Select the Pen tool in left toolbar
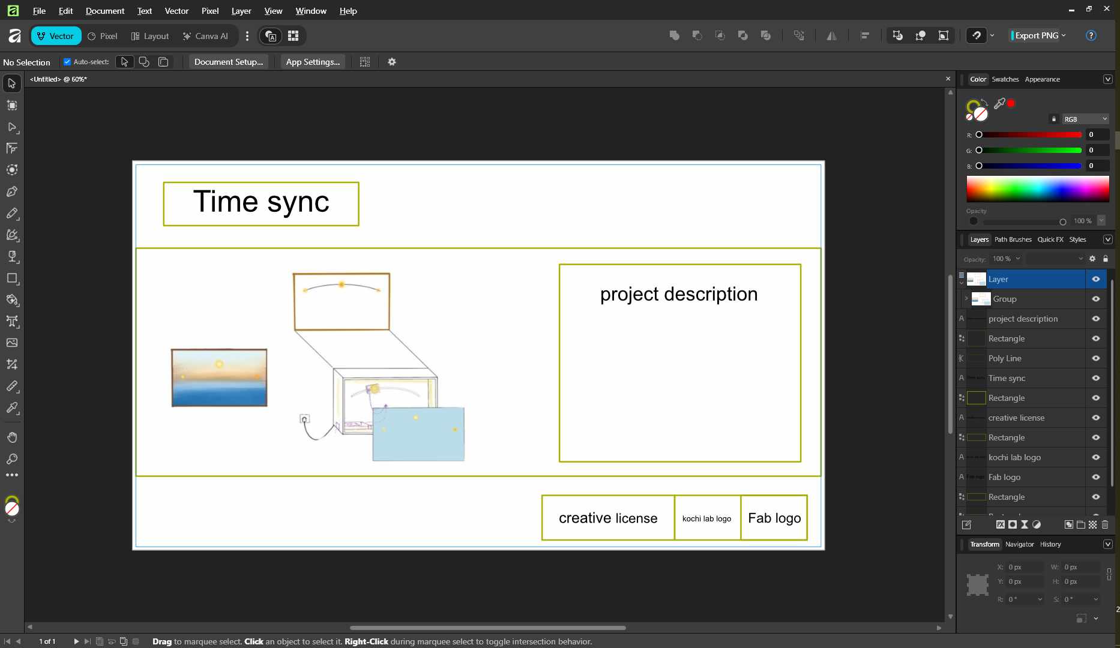1120x648 pixels. (x=12, y=191)
